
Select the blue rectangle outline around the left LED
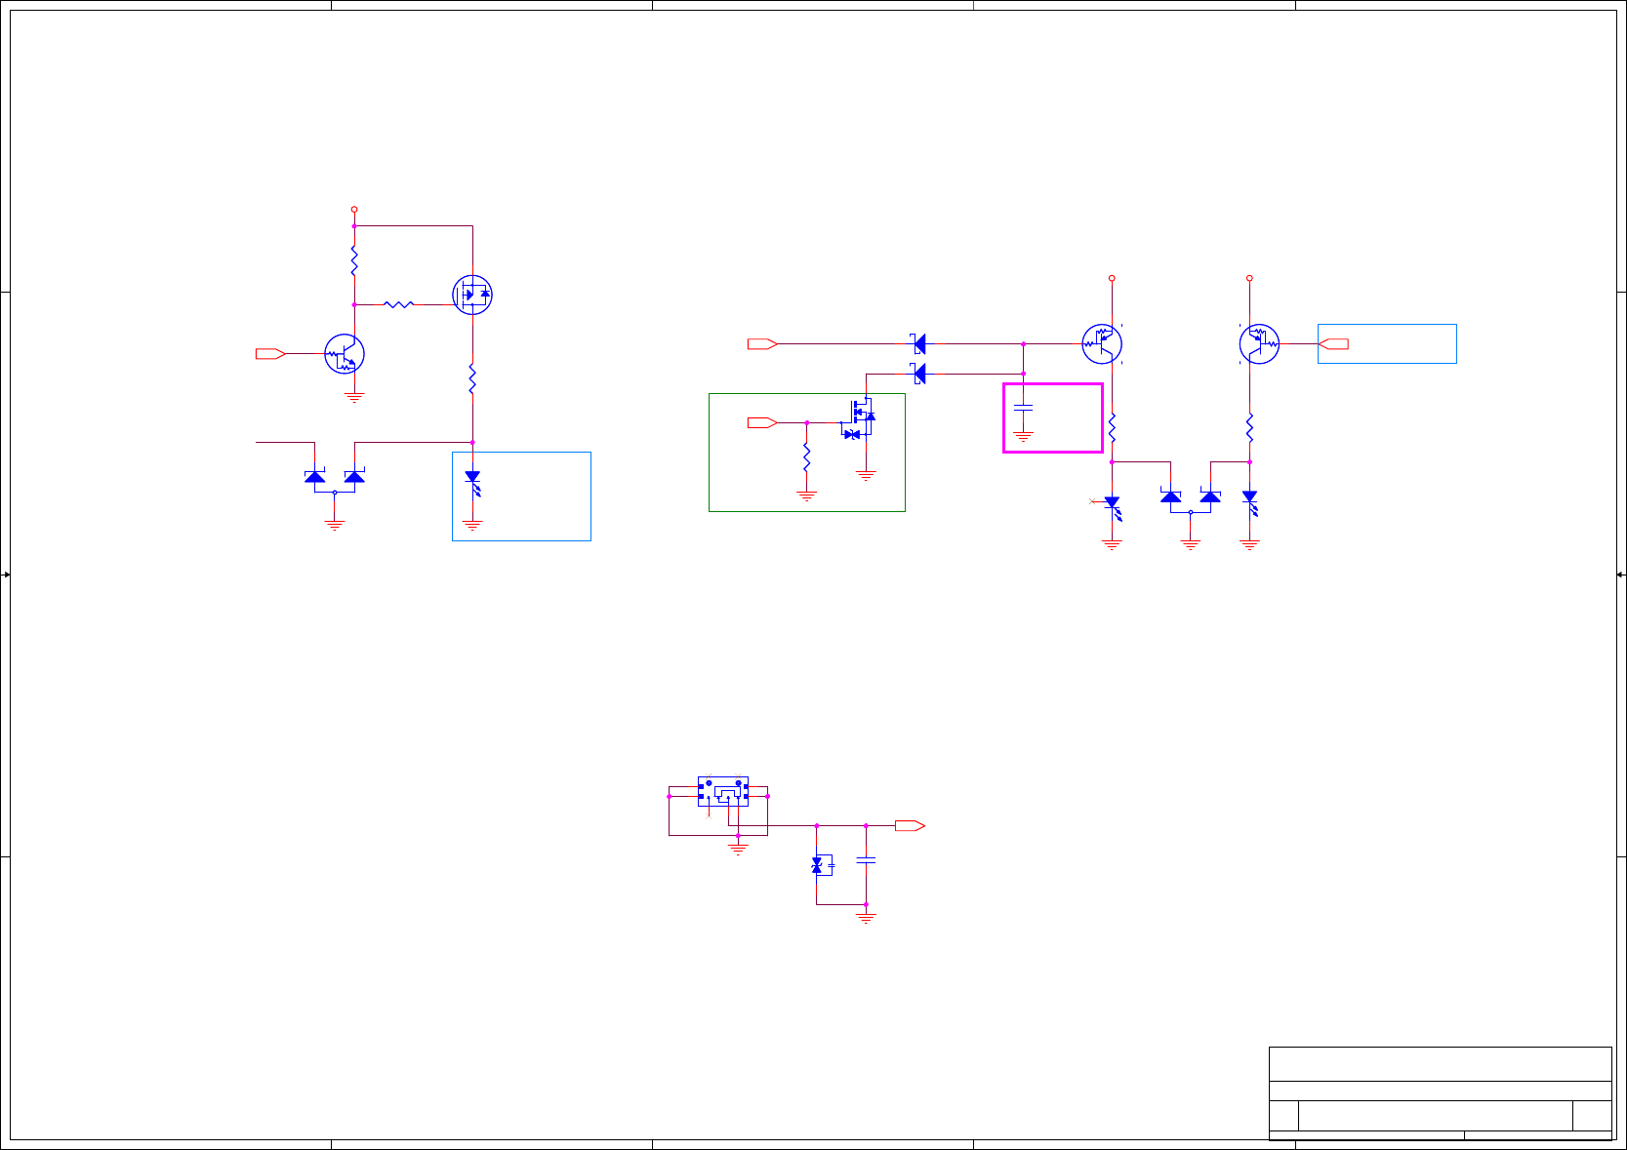(521, 496)
